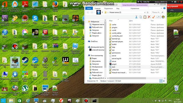
Task: Open the Поделиться ribbon tab
Action: 108,8
